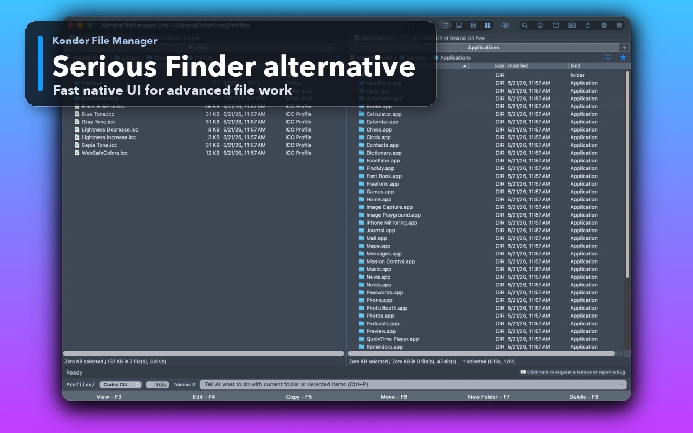Image resolution: width=693 pixels, height=433 pixels.
Task: Open the preview panel icon
Action: [572, 25]
